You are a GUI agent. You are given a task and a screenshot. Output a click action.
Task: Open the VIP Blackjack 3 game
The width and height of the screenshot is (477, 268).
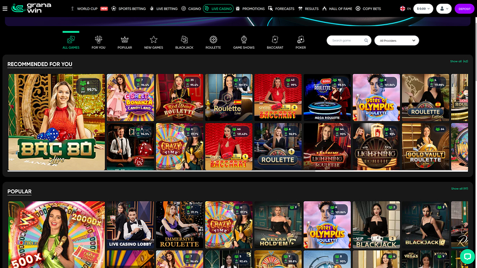click(376, 225)
